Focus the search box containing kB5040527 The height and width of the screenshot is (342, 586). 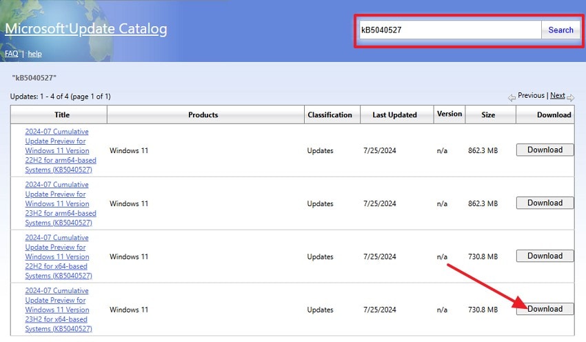click(x=450, y=30)
